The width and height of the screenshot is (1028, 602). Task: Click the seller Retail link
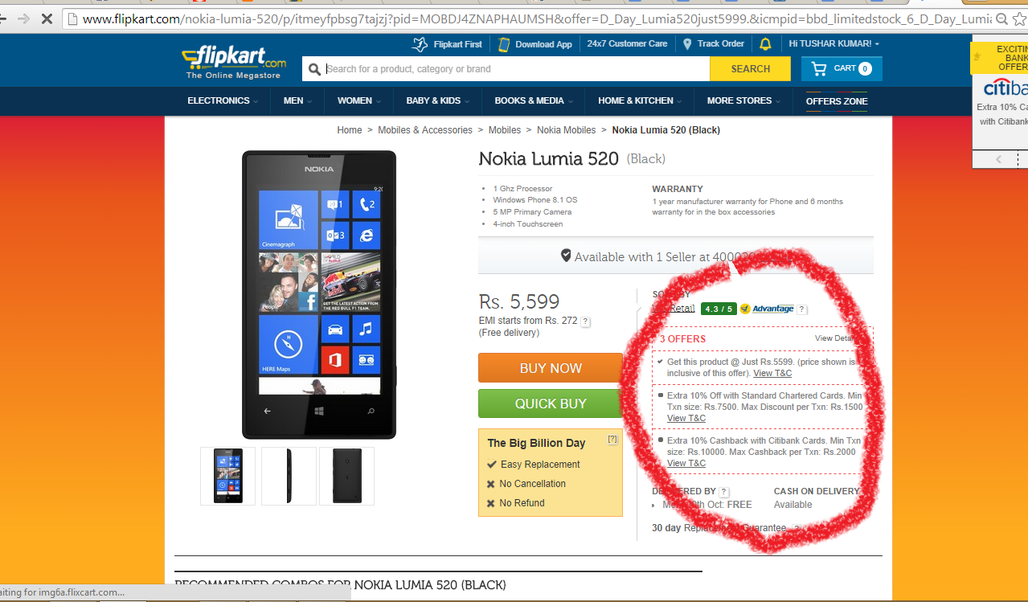[674, 309]
